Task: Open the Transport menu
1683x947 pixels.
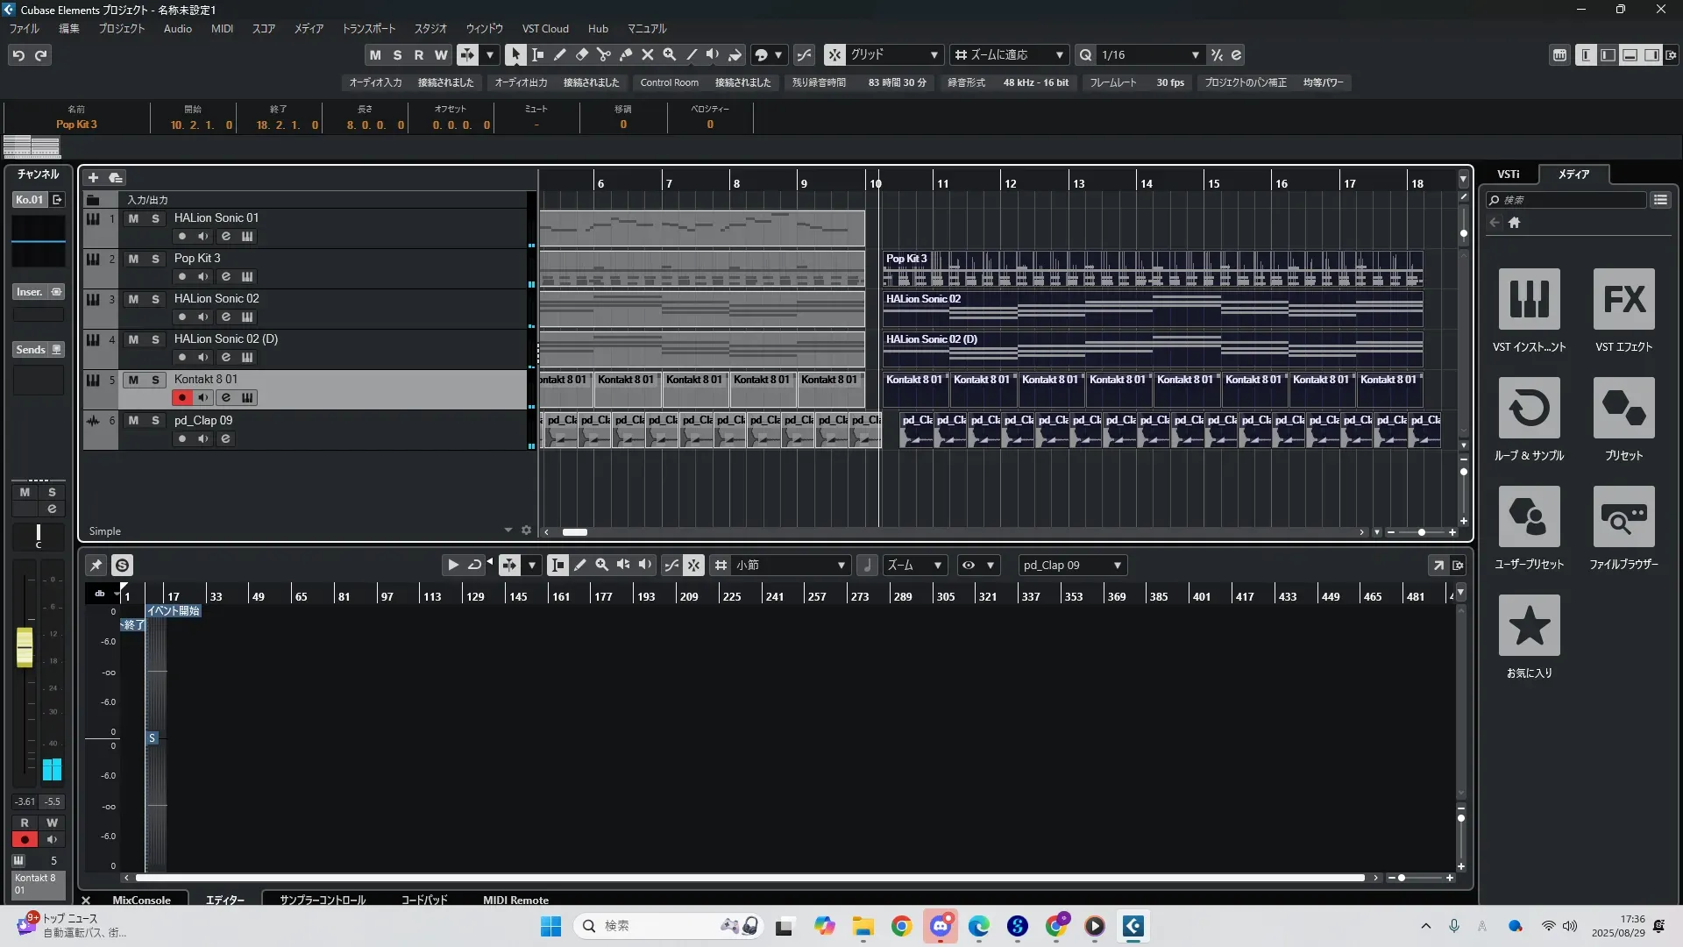Action: [x=368, y=28]
